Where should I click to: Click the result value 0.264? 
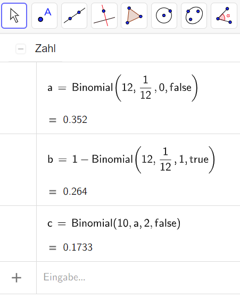click(x=75, y=192)
